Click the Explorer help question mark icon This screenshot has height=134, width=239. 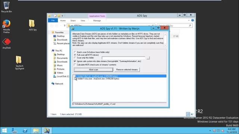tap(193, 20)
